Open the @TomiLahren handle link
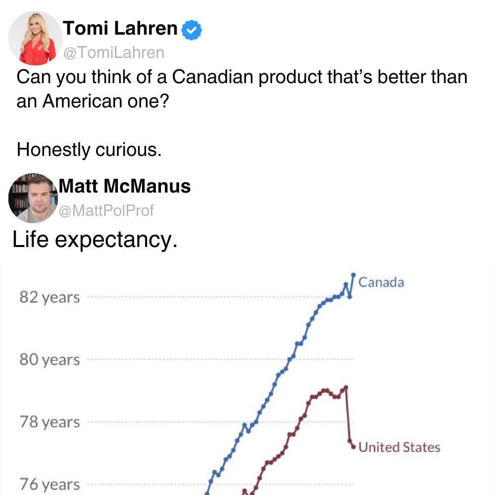This screenshot has width=495, height=495. coord(114,52)
